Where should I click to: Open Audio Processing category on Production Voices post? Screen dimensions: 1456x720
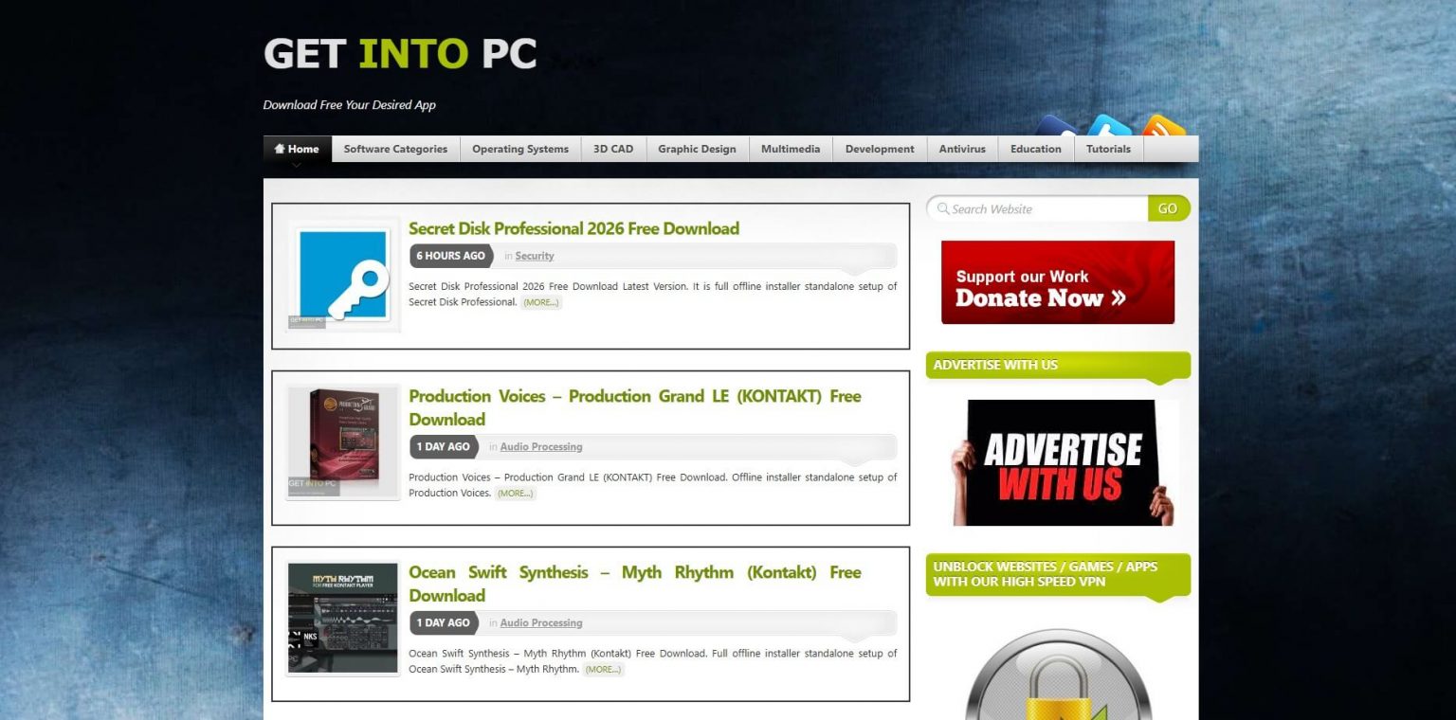[x=541, y=447]
